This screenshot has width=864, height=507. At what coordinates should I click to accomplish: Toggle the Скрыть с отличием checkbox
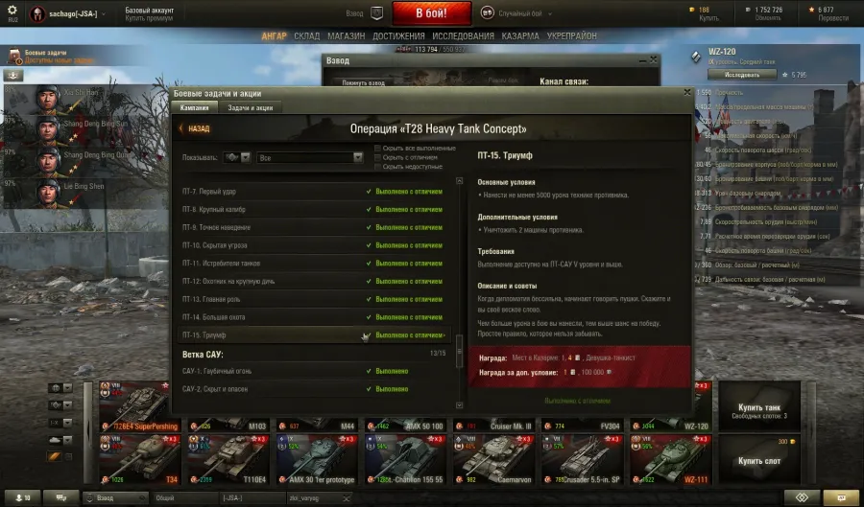377,157
